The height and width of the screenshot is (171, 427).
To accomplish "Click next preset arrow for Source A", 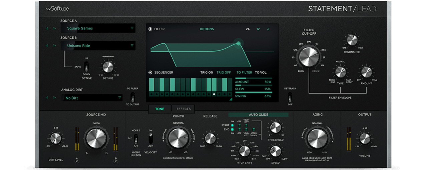I will click(55, 29).
